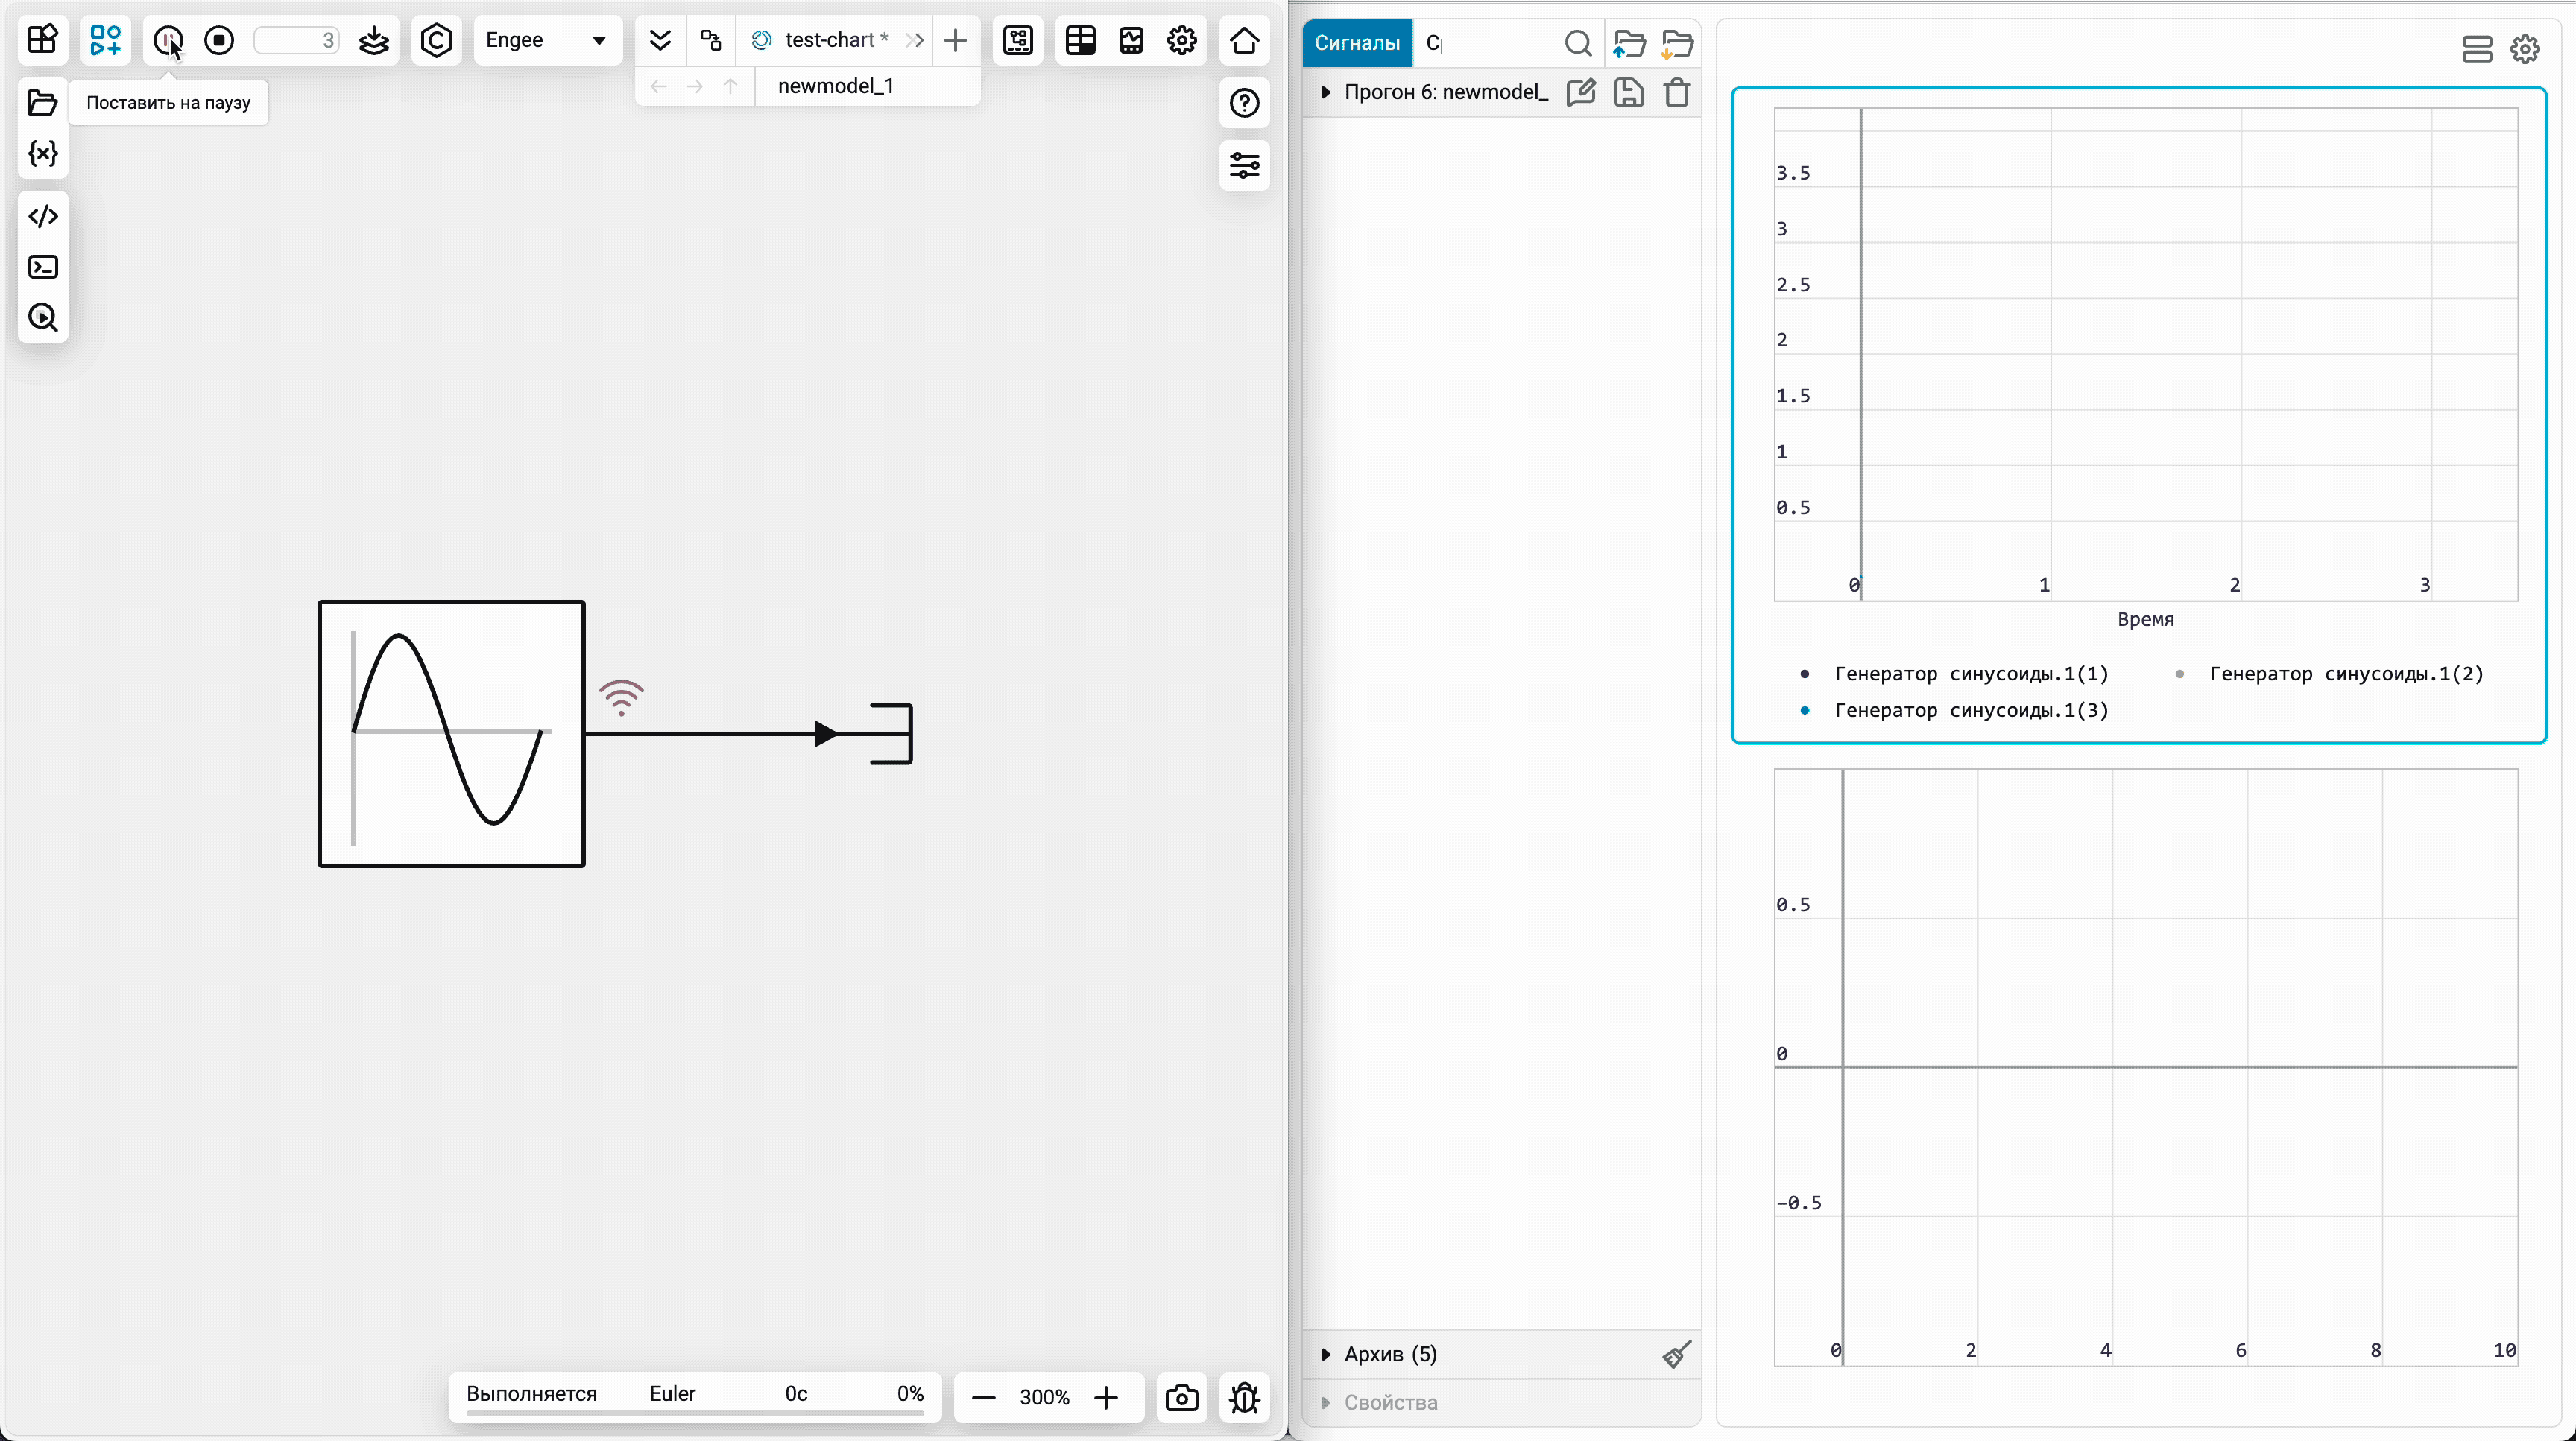This screenshot has width=2576, height=1441.
Task: Add a new model tab with plus
Action: [x=955, y=40]
